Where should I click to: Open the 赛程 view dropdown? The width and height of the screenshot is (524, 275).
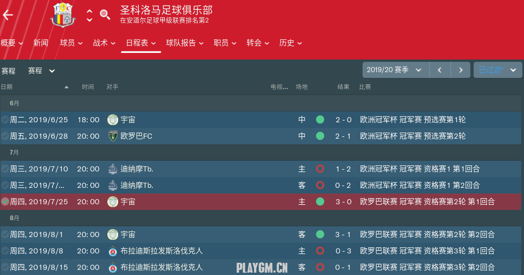pyautogui.click(x=41, y=71)
